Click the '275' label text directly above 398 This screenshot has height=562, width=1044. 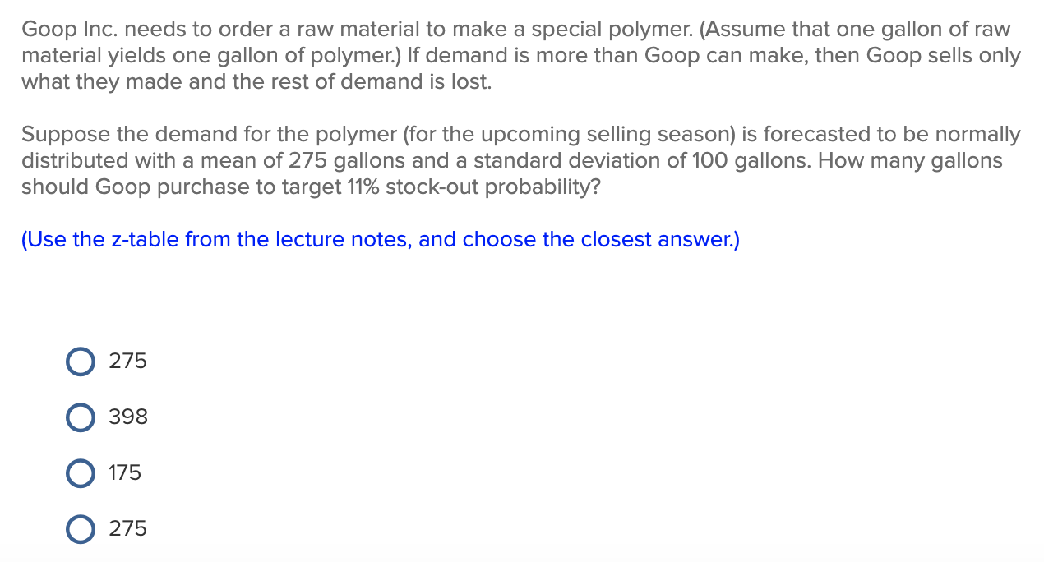(128, 362)
